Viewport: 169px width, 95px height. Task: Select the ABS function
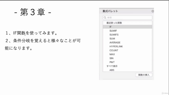[x=128, y=70]
